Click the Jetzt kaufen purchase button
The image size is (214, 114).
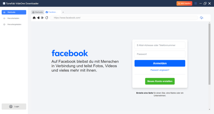(x=184, y=3)
